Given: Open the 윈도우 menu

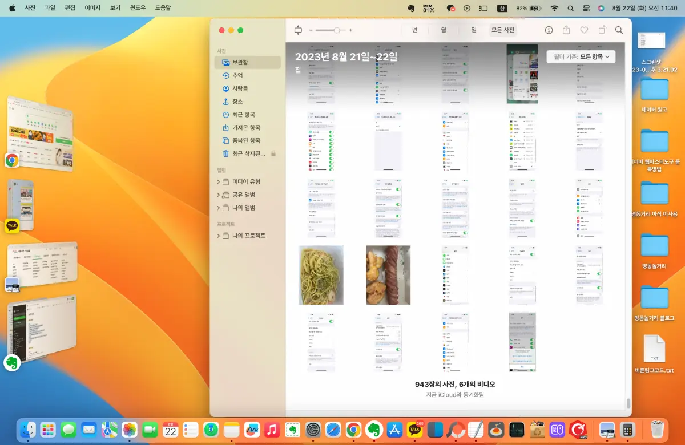Looking at the screenshot, I should point(138,8).
